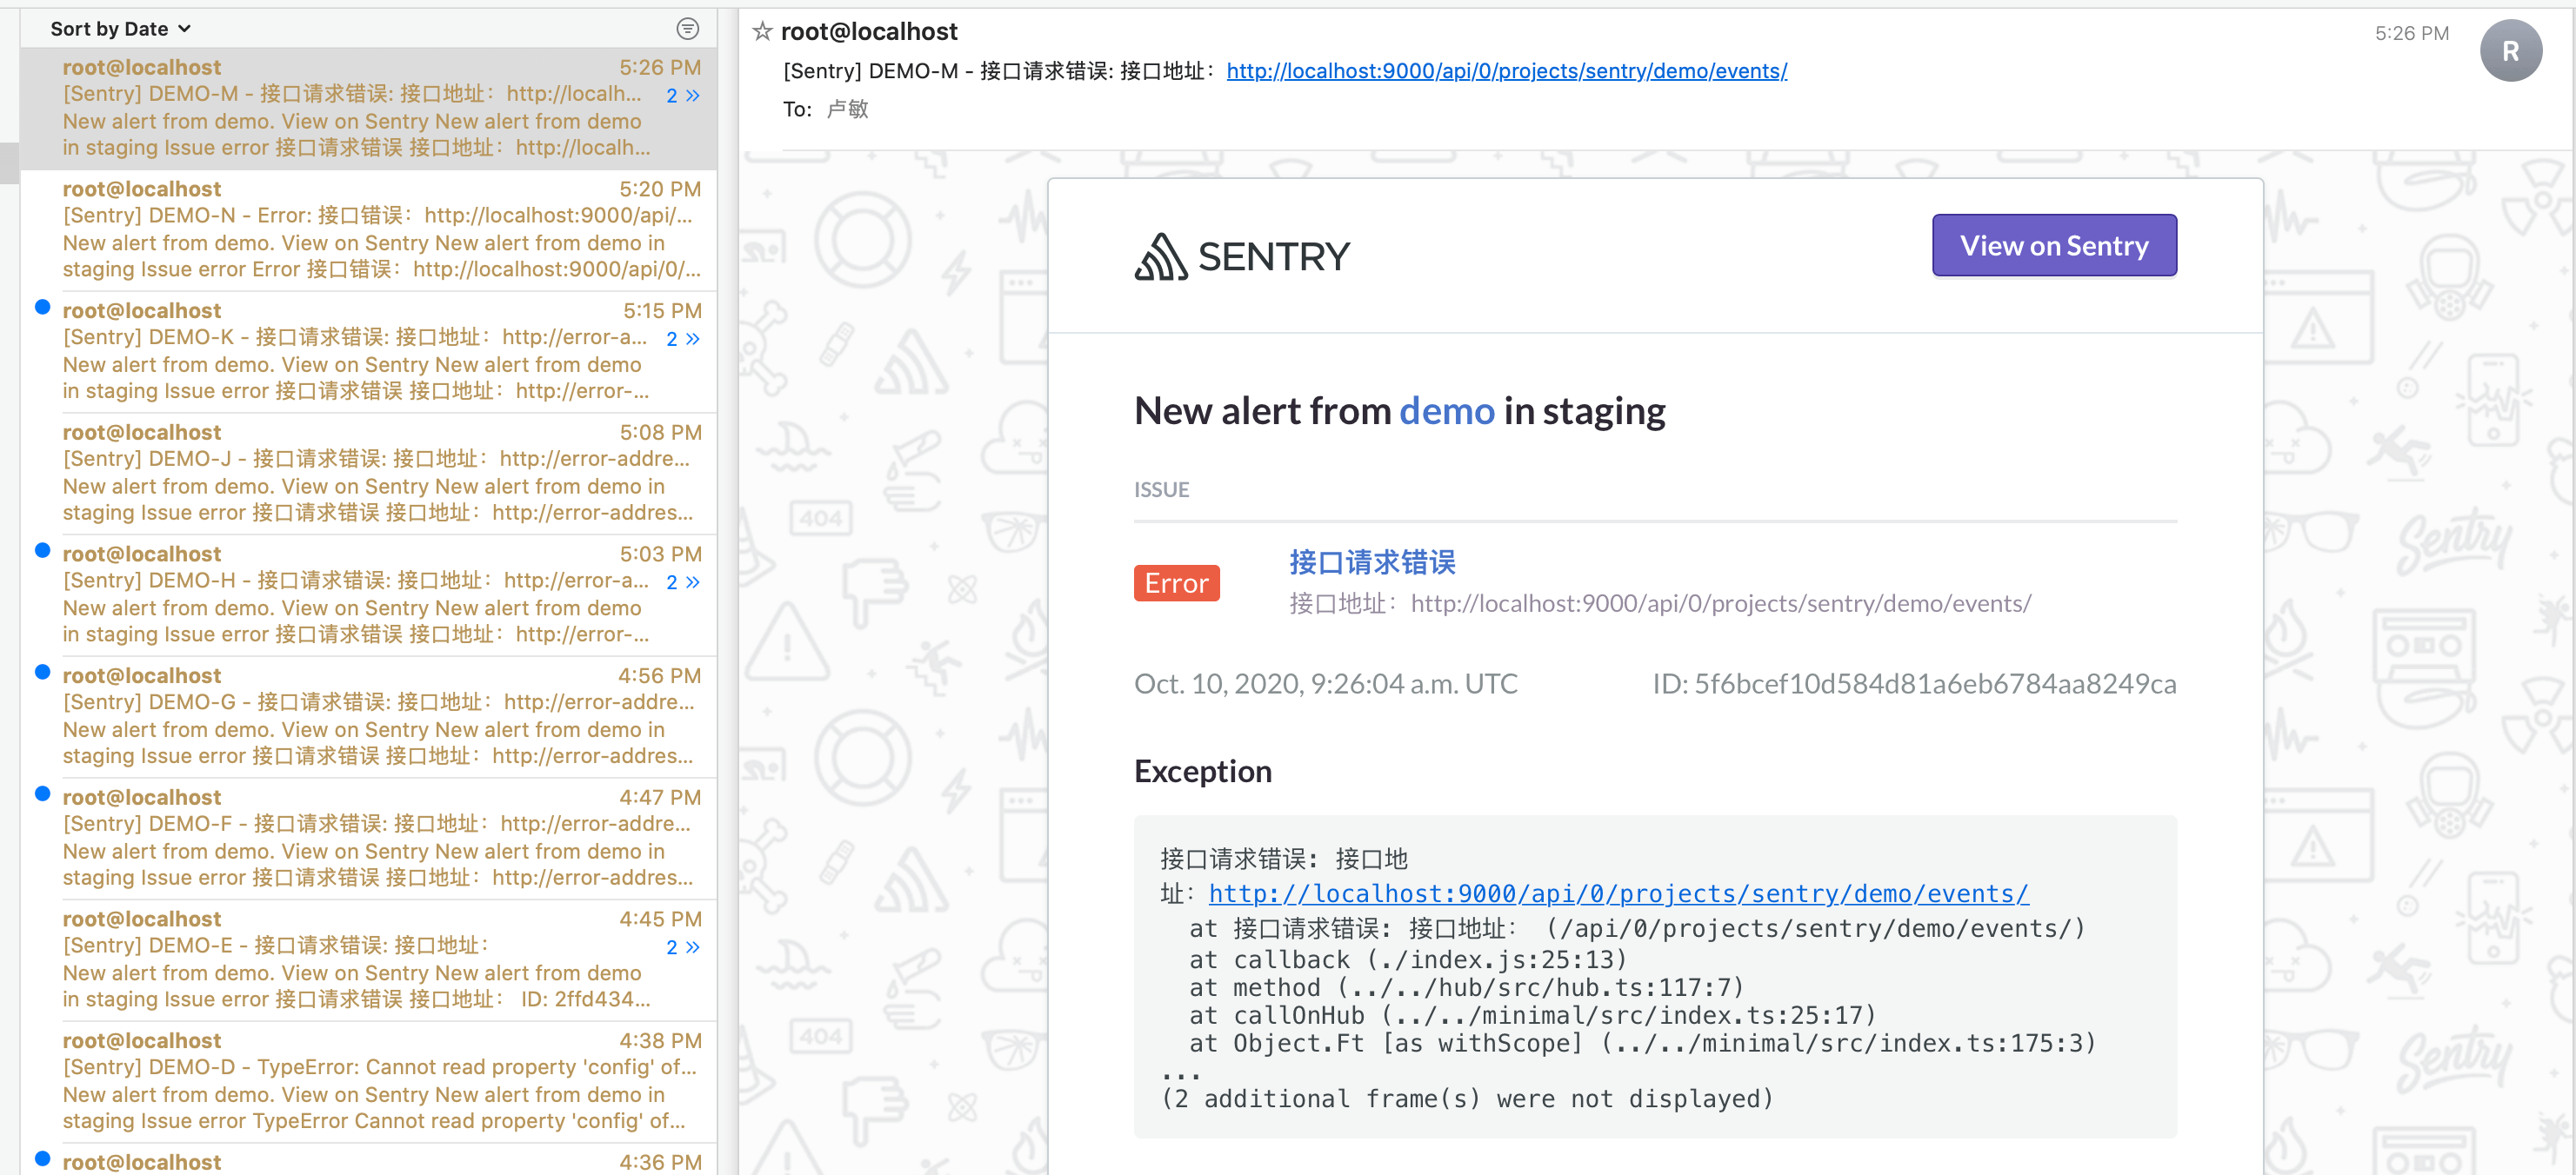The height and width of the screenshot is (1175, 2576).
Task: Expand the DEMO-E thread count chevrons
Action: [x=683, y=947]
